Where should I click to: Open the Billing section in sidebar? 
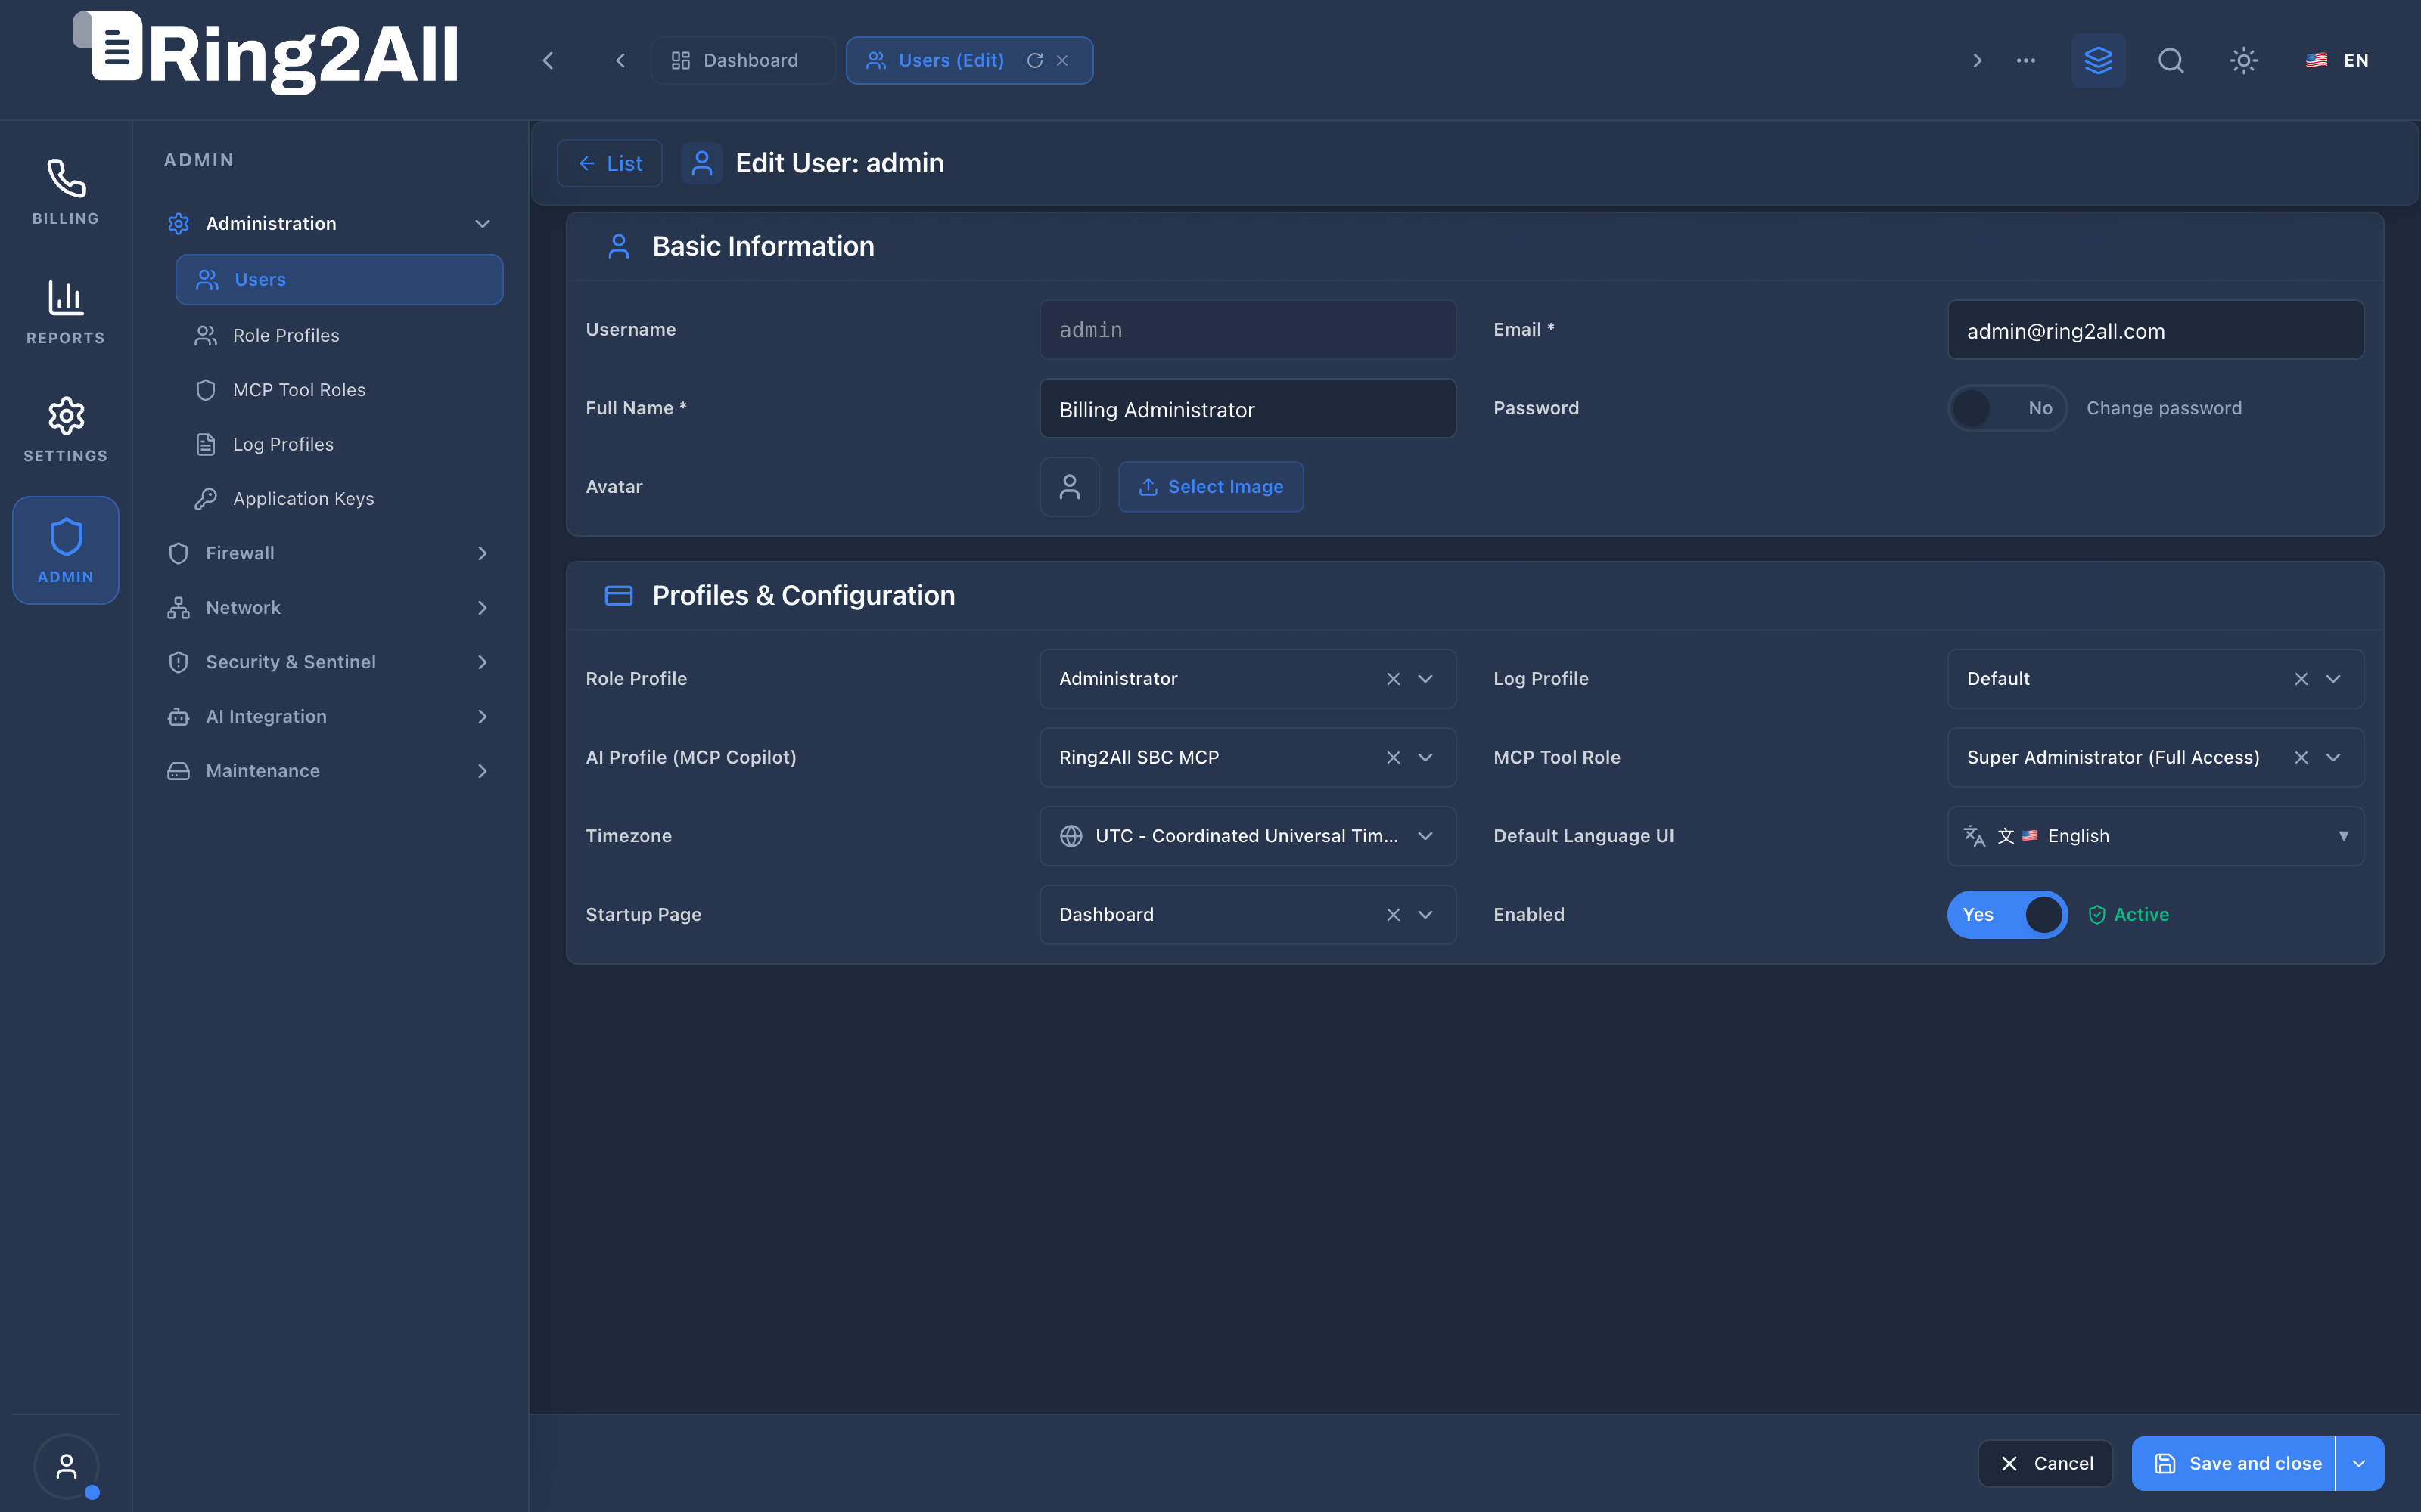tap(65, 192)
